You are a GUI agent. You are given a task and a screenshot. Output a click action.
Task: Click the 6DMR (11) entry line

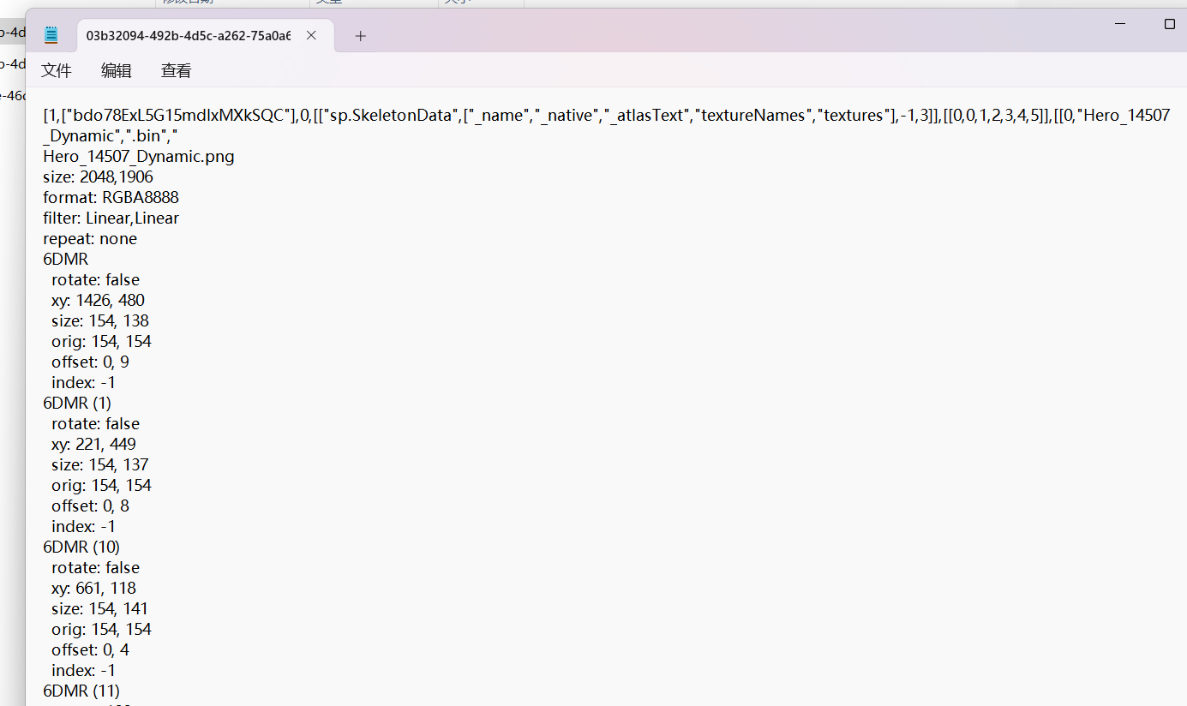(x=81, y=691)
